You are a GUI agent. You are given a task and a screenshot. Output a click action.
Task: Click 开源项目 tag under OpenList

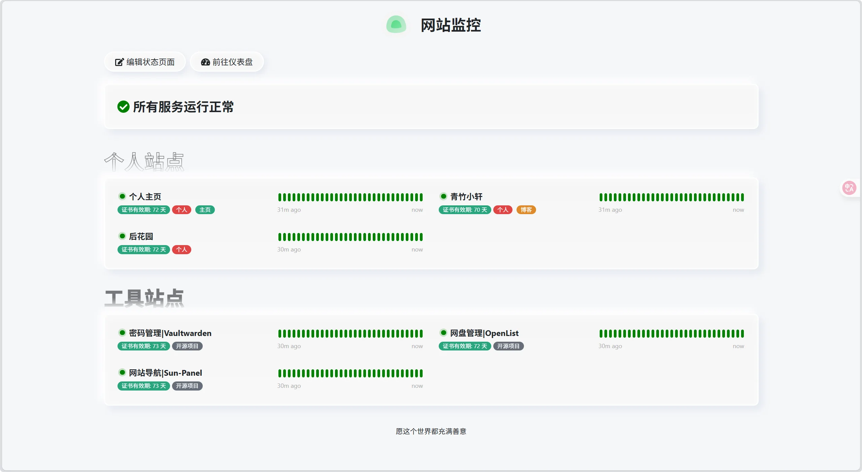click(508, 346)
